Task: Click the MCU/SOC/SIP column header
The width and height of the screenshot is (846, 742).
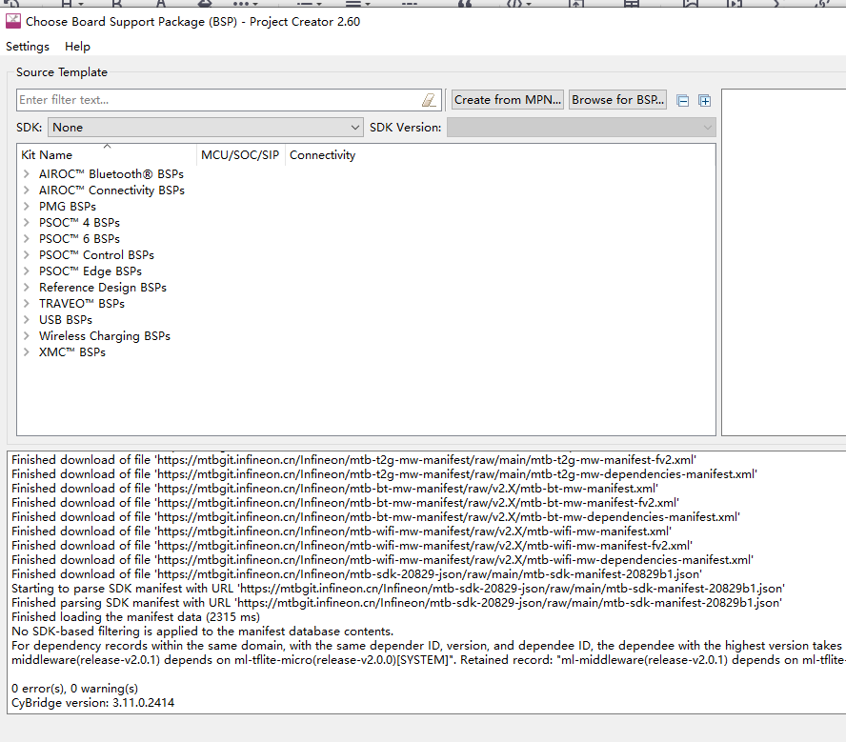Action: tap(240, 154)
